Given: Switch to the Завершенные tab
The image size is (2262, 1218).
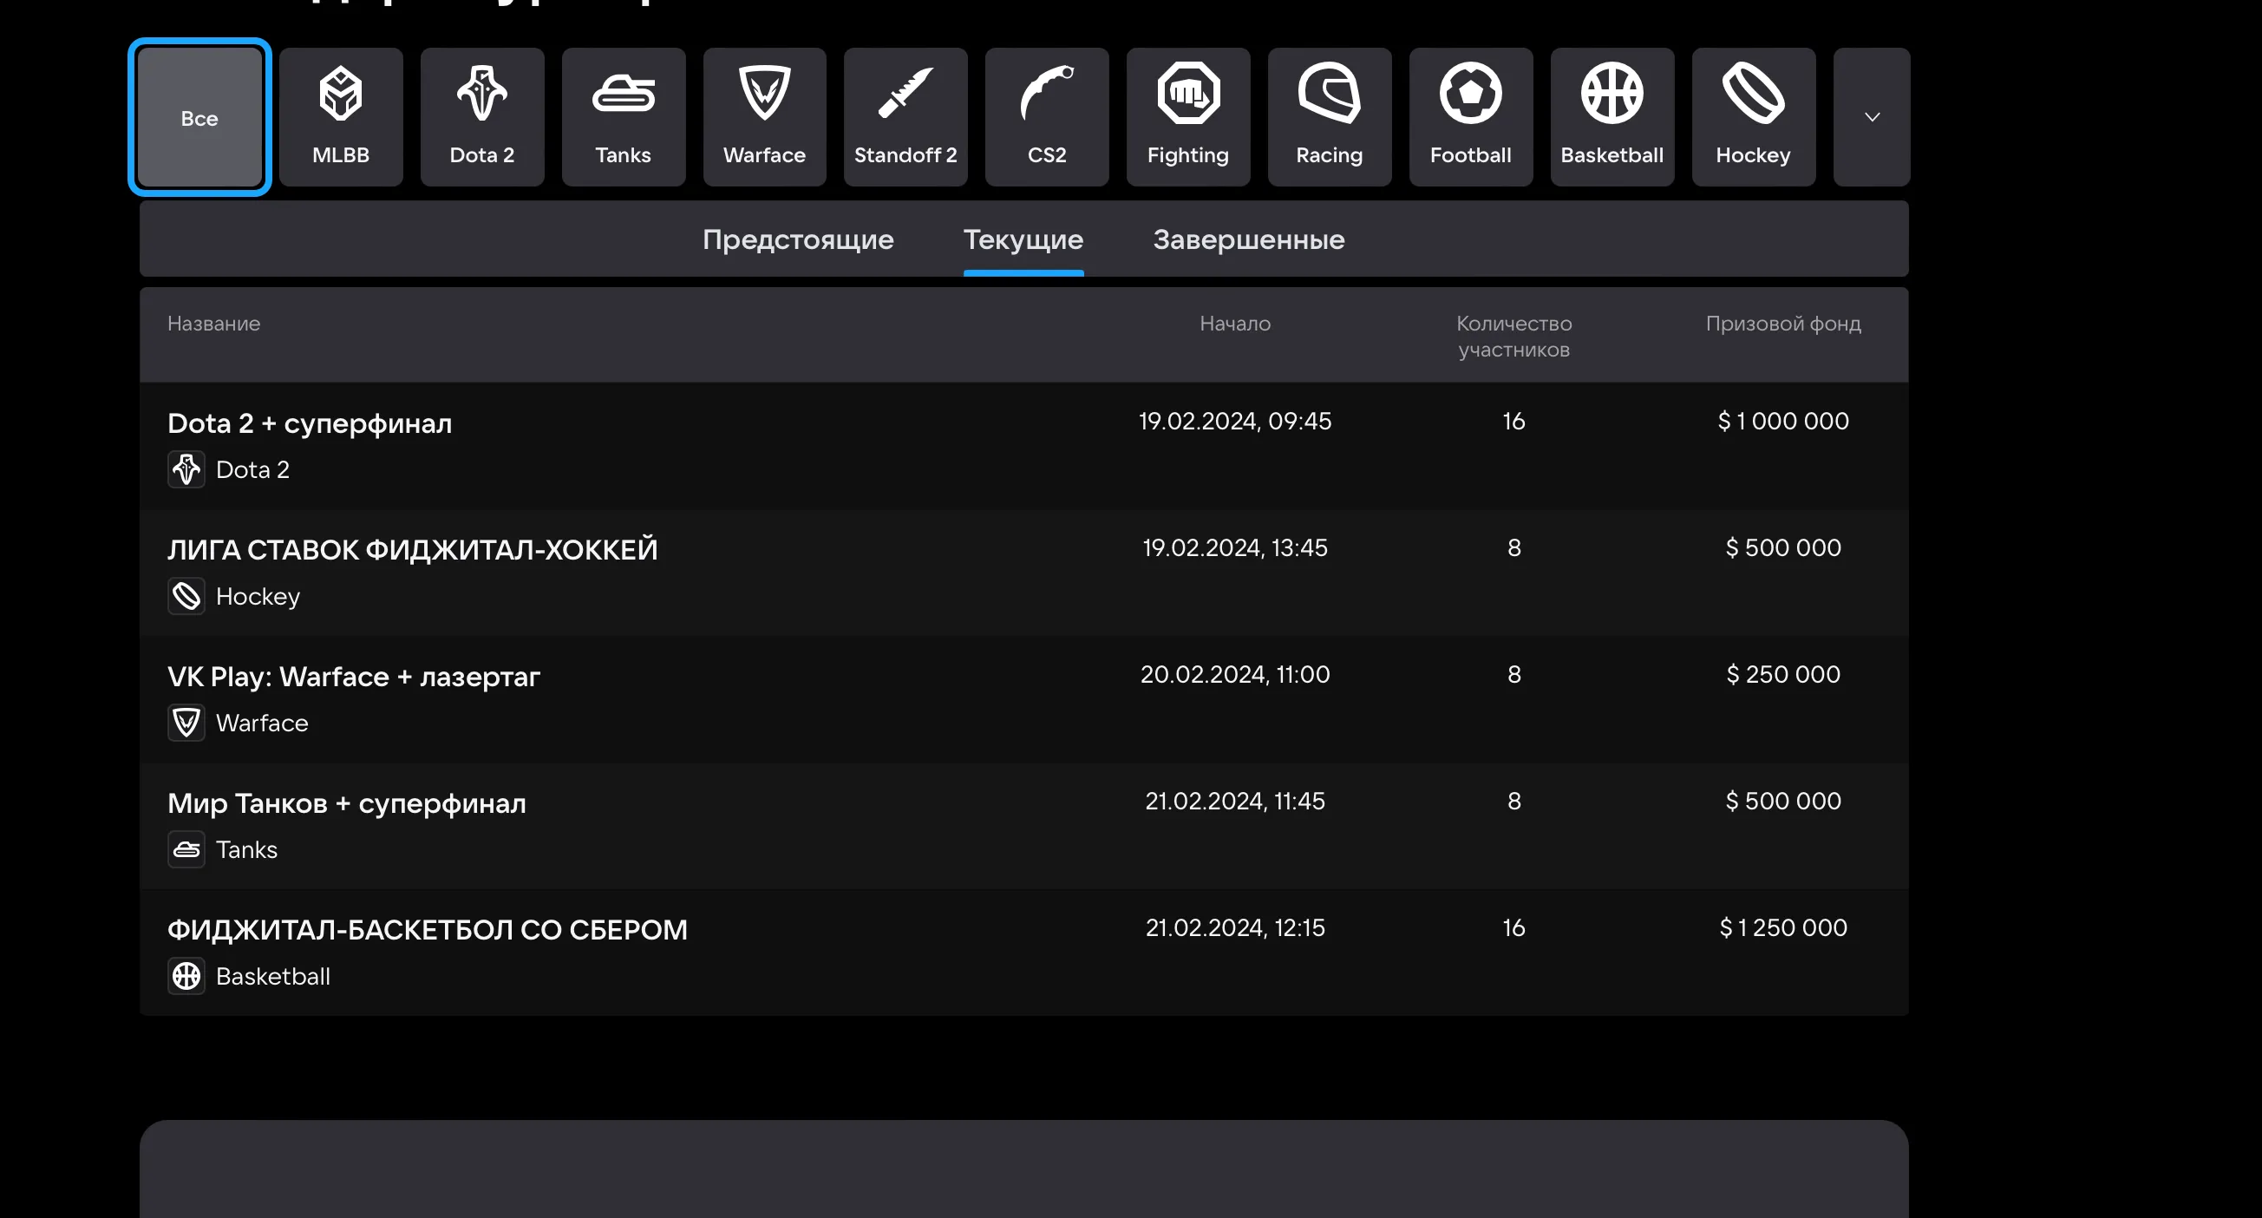Looking at the screenshot, I should pos(1248,239).
